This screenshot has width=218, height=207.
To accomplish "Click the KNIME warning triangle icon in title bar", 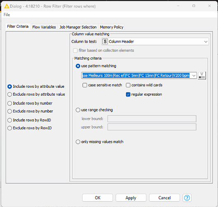I will pyautogui.click(x=6, y=6).
